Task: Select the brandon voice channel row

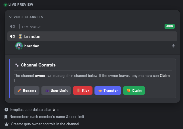Action: [92, 36]
